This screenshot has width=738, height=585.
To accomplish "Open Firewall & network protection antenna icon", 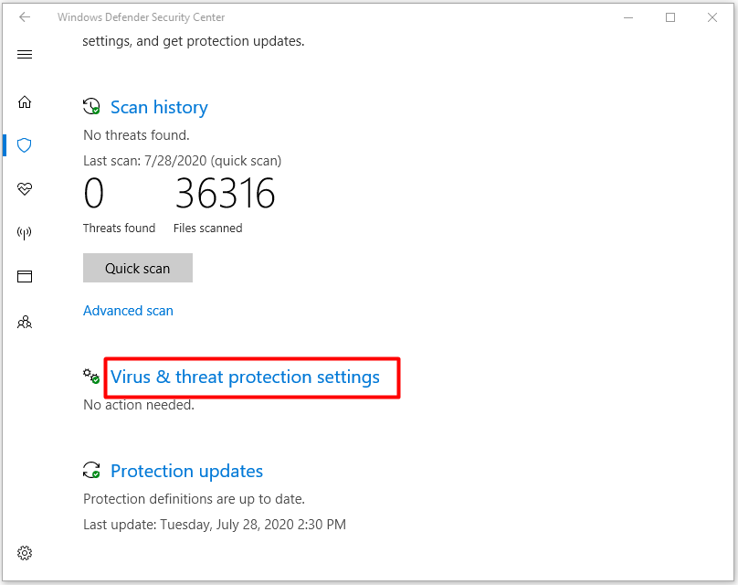I will coord(25,233).
